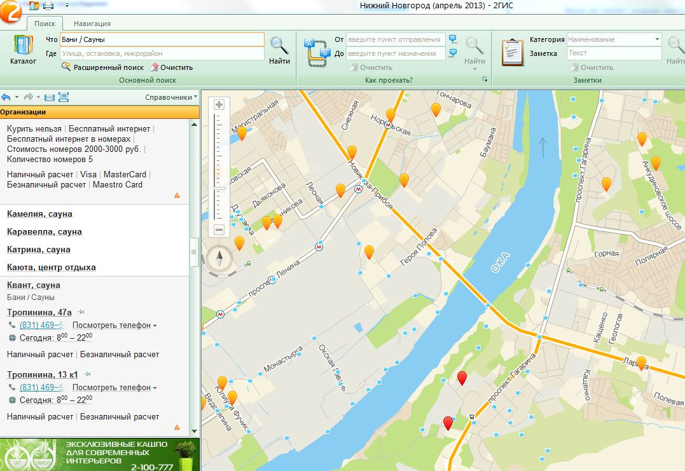Switch to the Навигация tab

(92, 24)
